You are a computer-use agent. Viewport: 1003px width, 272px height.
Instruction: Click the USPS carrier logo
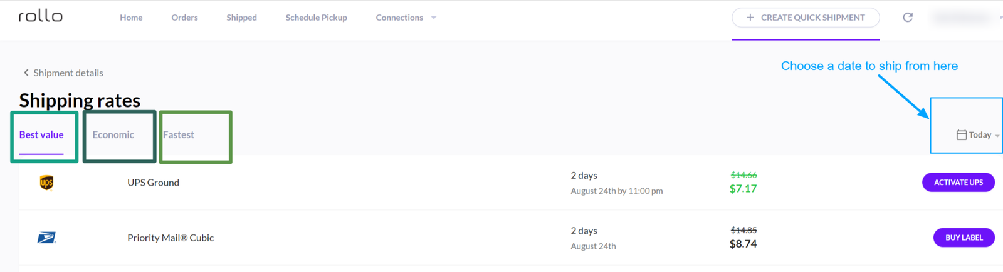[x=46, y=238]
